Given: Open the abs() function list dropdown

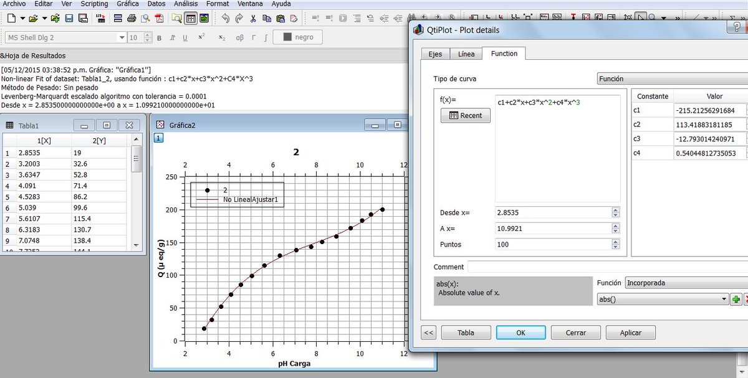Looking at the screenshot, I should point(663,300).
